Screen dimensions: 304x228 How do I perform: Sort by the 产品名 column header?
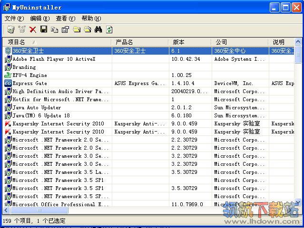[x=140, y=42]
